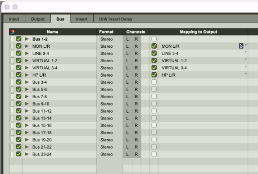Image resolution: width=258 pixels, height=174 pixels.
Task: Expand the VIRTUAL 1-2 bus triangle
Action: 27,60
